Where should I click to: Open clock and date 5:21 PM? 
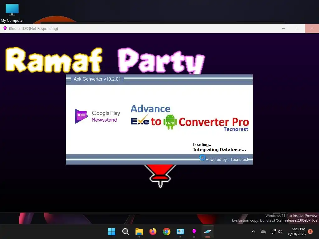pos(297,232)
